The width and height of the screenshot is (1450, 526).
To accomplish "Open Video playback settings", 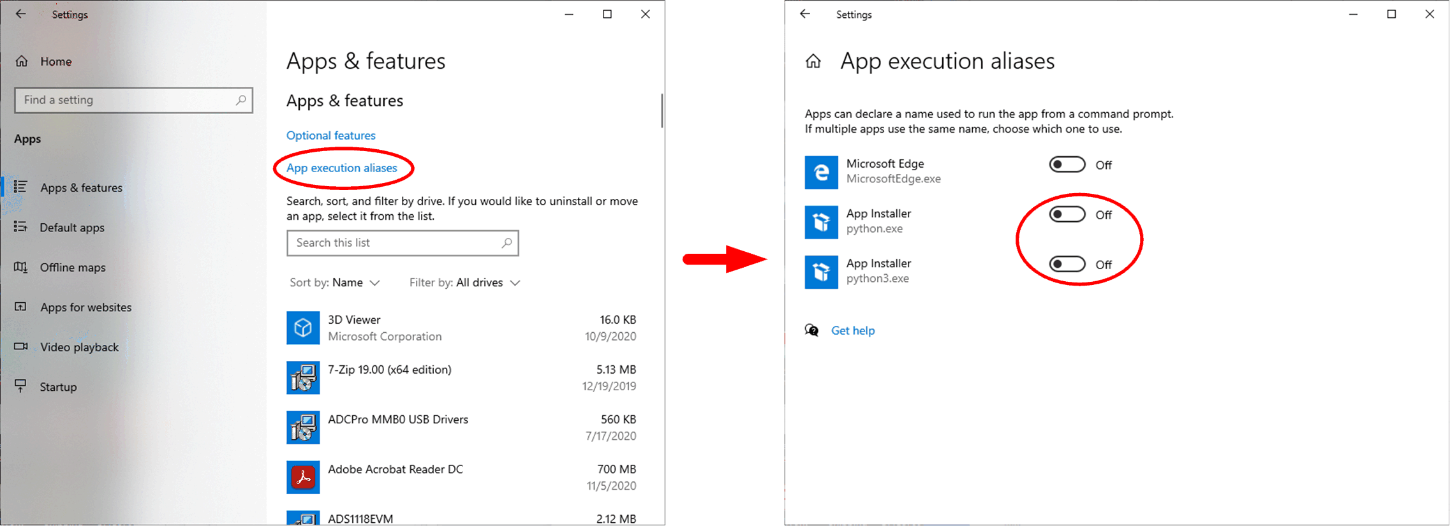I will 79,347.
